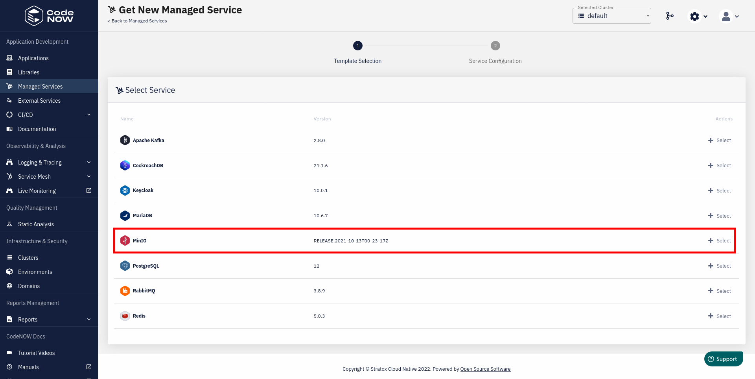Viewport: 755px width, 379px height.
Task: Click the MinIO service icon
Action: (125, 240)
